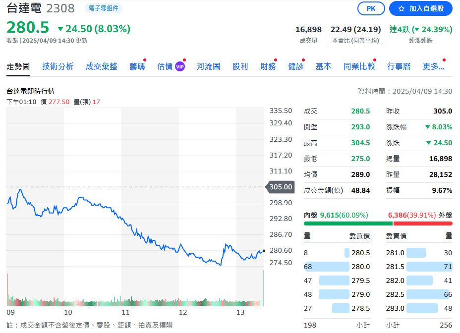Click the green 內盤 portion of ratio bar
This screenshot has height=333, width=460.
(x=348, y=223)
